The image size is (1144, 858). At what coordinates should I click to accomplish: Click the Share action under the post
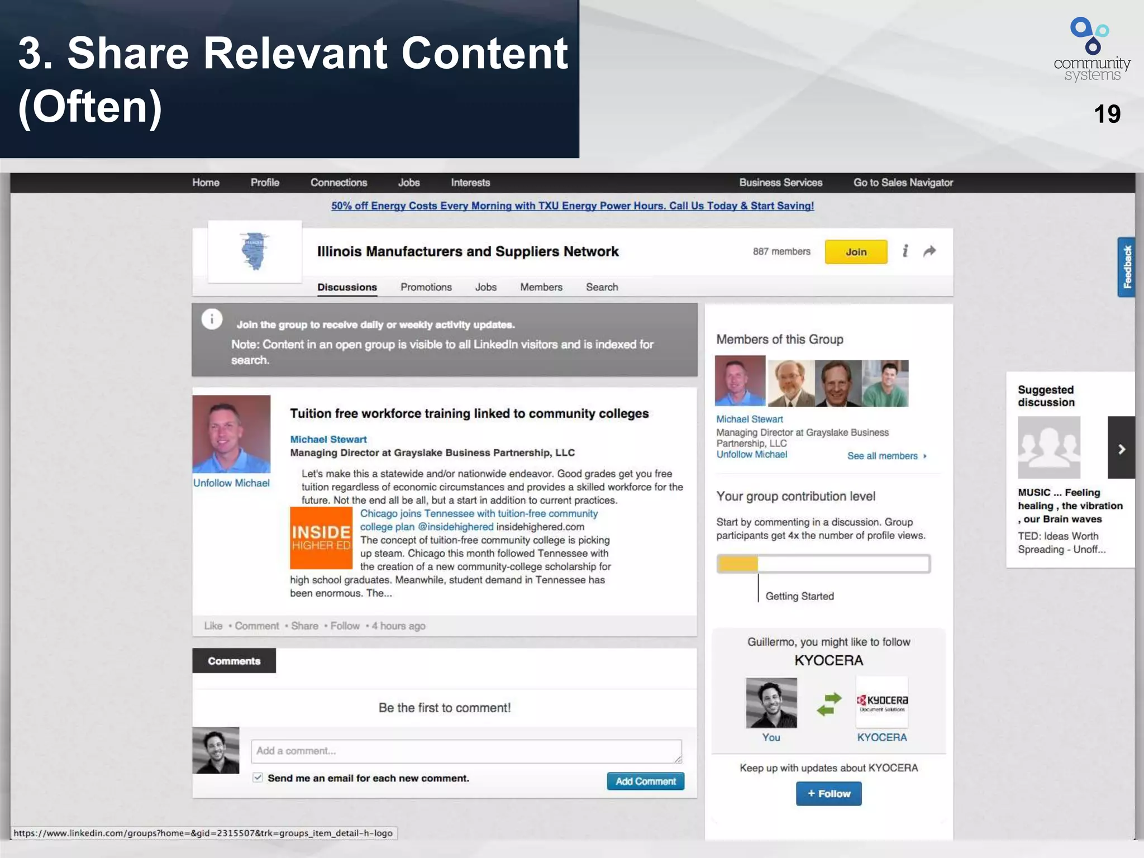click(x=304, y=626)
